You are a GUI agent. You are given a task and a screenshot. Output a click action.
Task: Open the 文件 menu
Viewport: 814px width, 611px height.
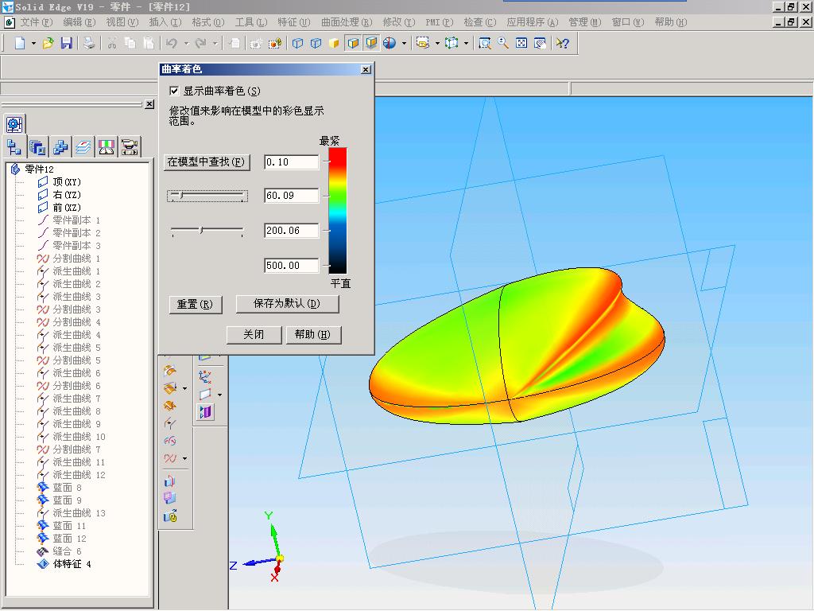tap(37, 22)
